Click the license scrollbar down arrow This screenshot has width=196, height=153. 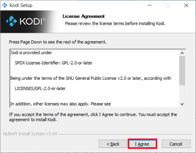tap(182, 104)
